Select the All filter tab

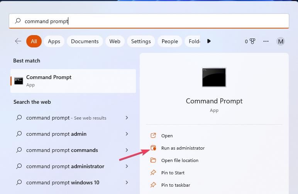click(x=34, y=41)
